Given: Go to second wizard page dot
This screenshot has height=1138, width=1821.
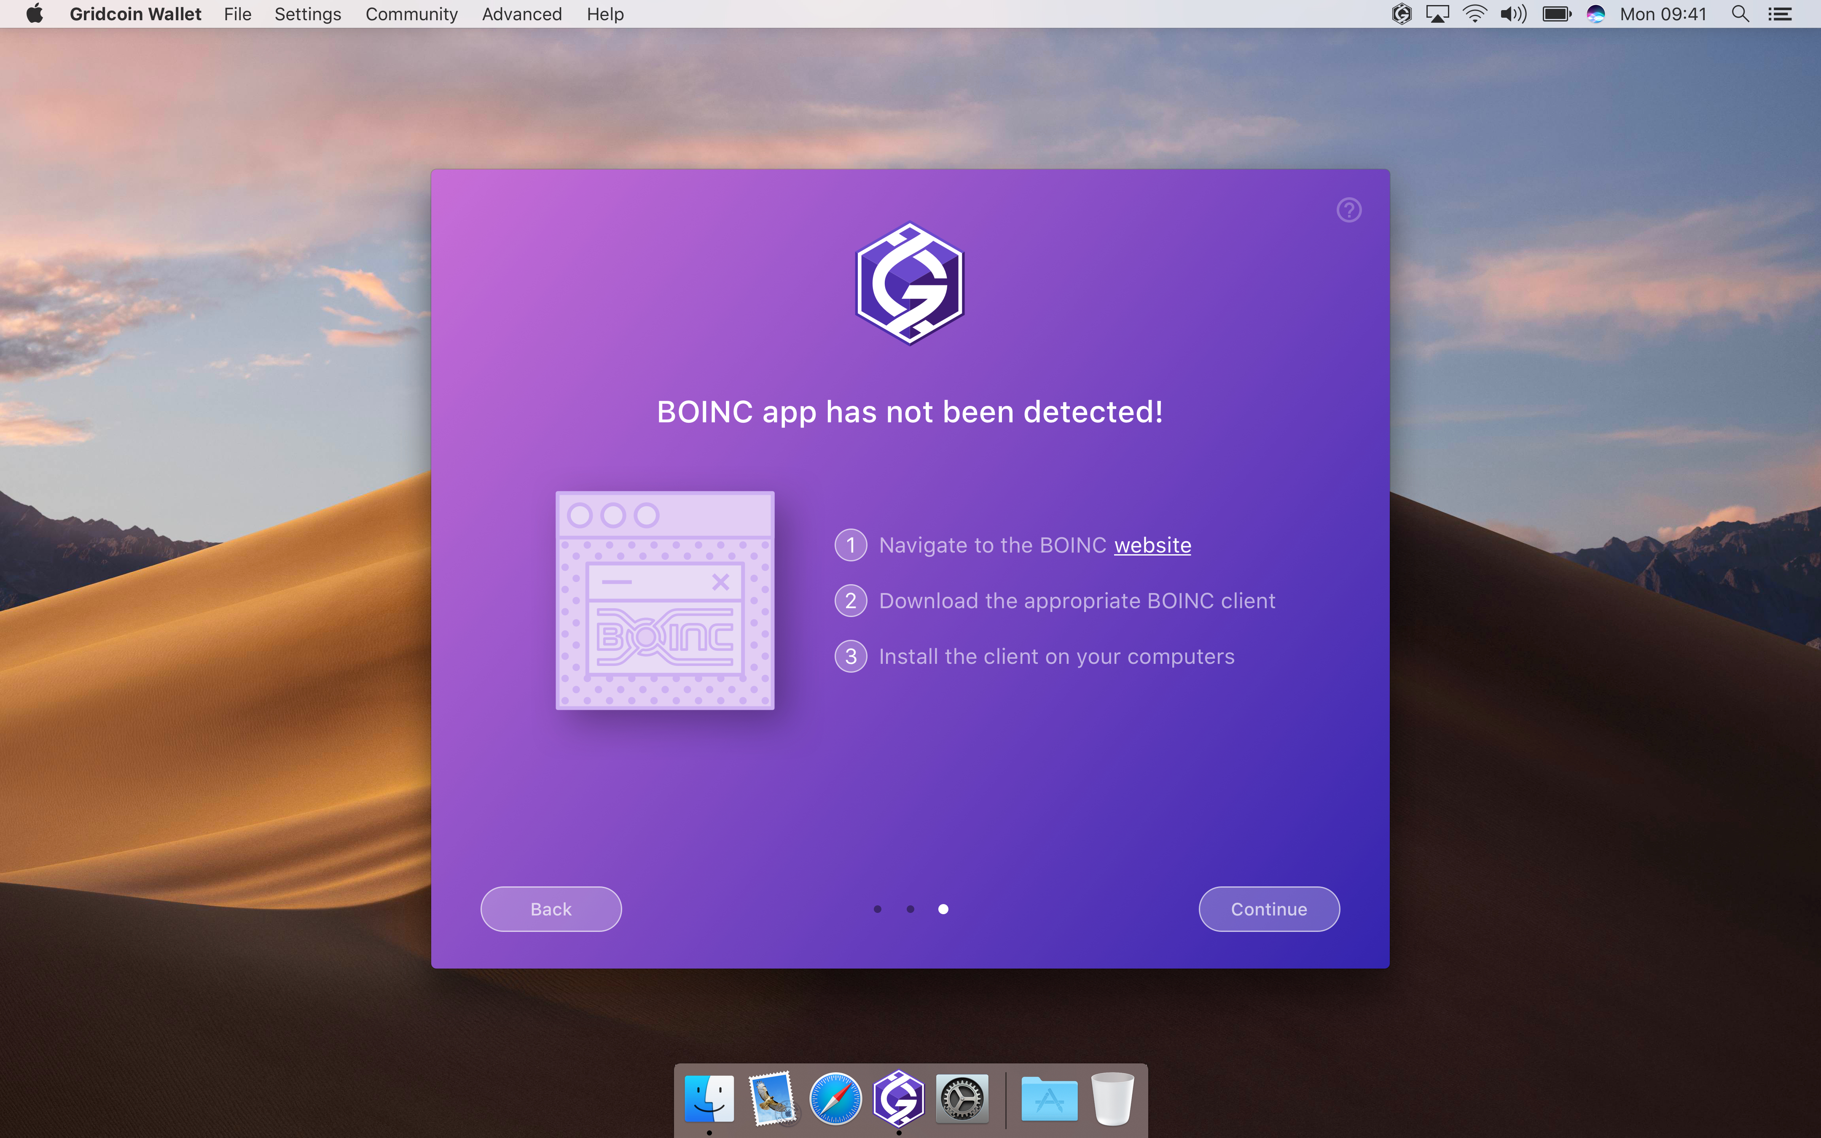Looking at the screenshot, I should pos(910,909).
